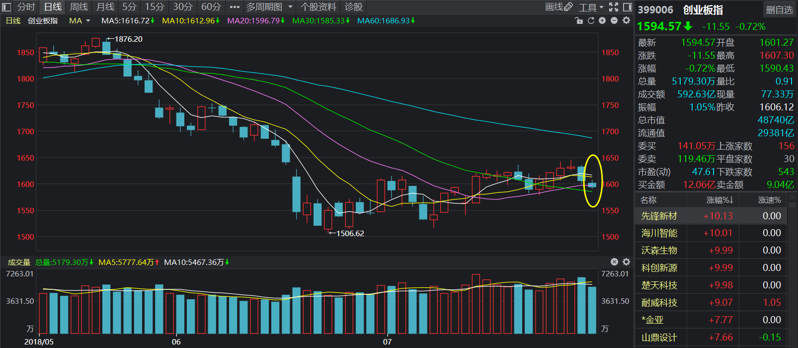Viewport: 798px width, 348px height.
Task: Toggle the left sidebar panel icon
Action: (x=6, y=7)
